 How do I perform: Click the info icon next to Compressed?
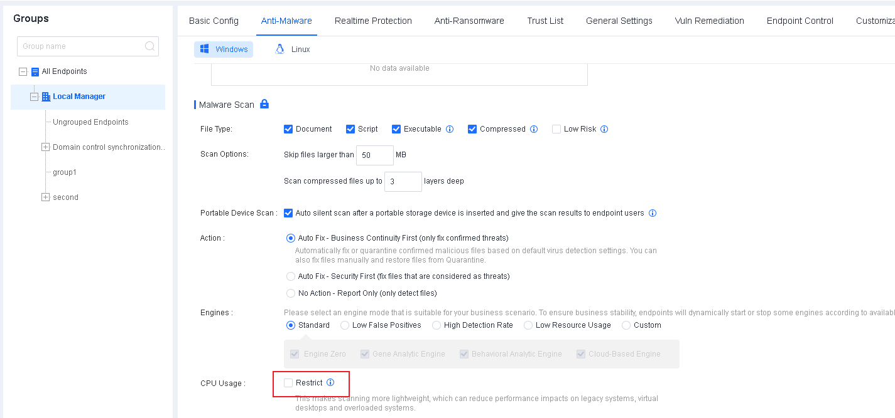[x=534, y=129]
